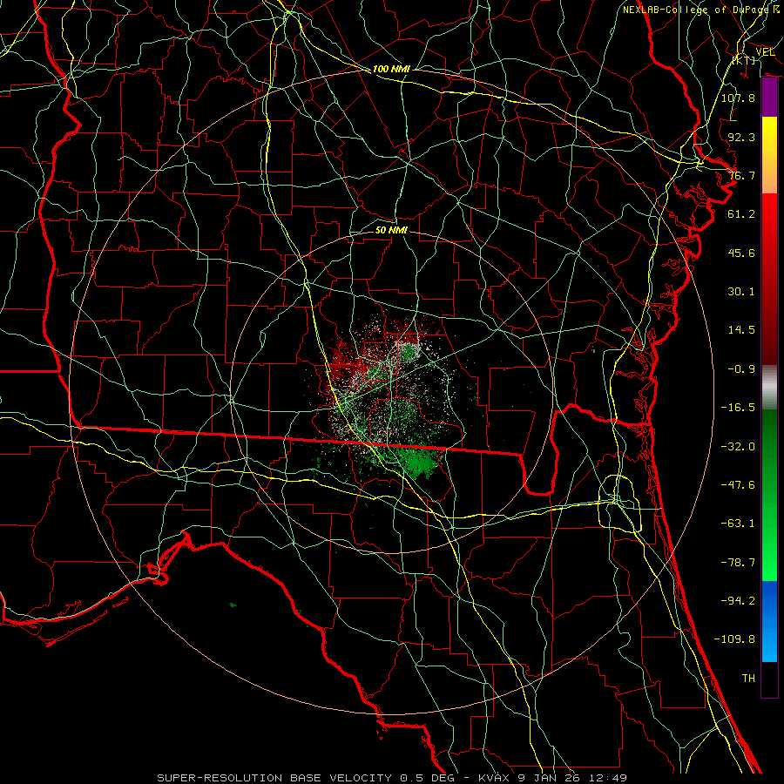Click the 107.8 velocity scale value
Screen dimensions: 784x784
(738, 98)
